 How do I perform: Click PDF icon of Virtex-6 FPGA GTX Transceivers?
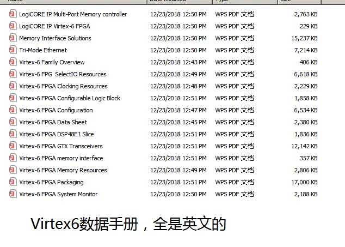(x=13, y=146)
